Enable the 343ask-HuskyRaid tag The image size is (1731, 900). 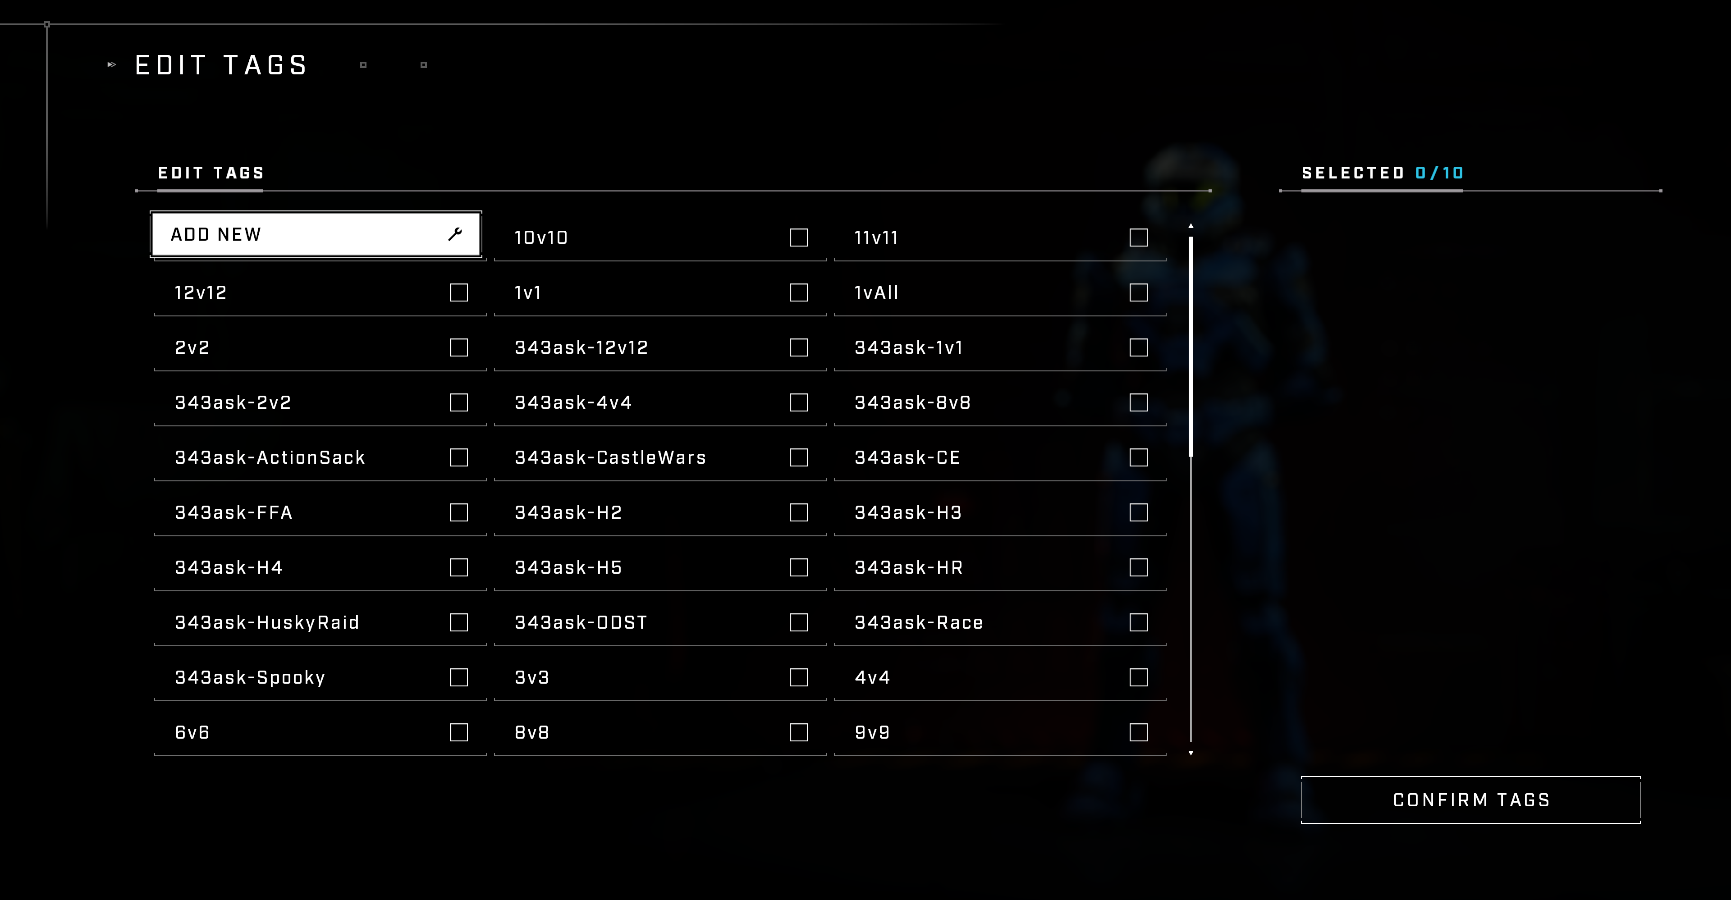[x=459, y=622]
